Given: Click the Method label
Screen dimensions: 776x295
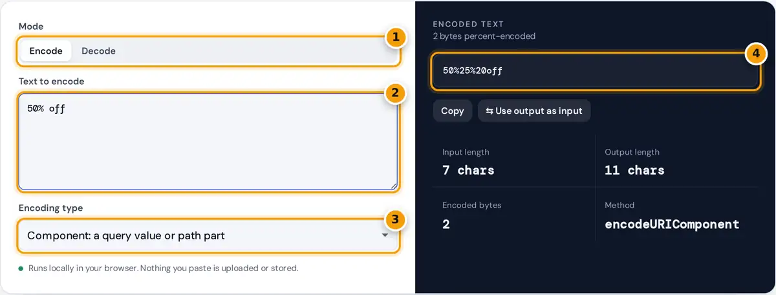Looking at the screenshot, I should point(620,205).
